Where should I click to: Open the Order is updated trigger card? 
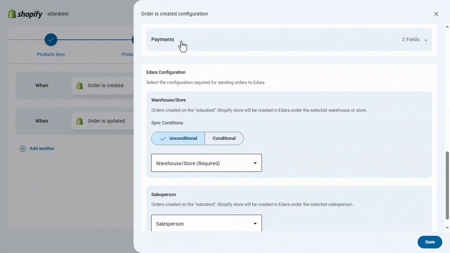(102, 121)
